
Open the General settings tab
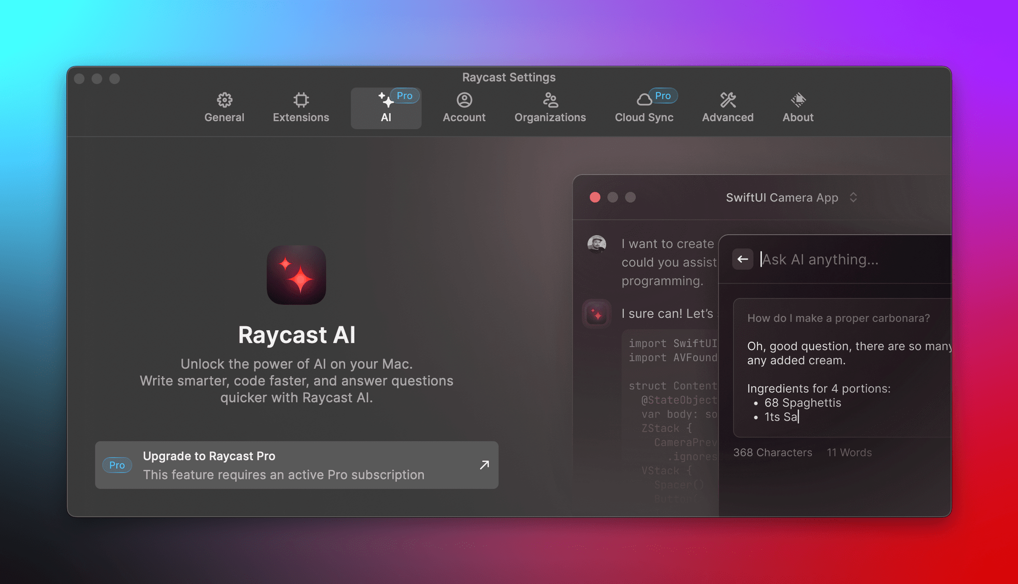coord(225,107)
